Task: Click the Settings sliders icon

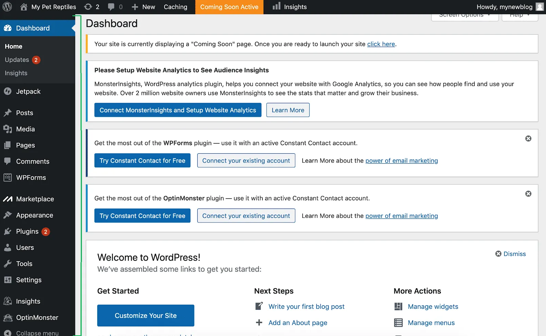Action: pyautogui.click(x=8, y=280)
